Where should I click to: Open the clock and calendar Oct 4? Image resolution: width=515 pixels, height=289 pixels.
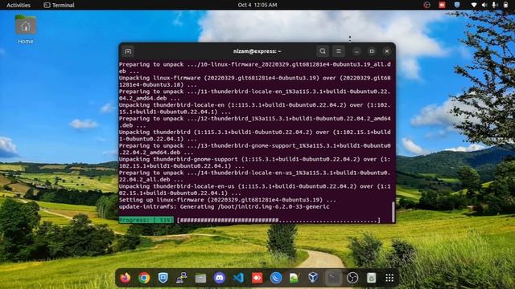[257, 5]
